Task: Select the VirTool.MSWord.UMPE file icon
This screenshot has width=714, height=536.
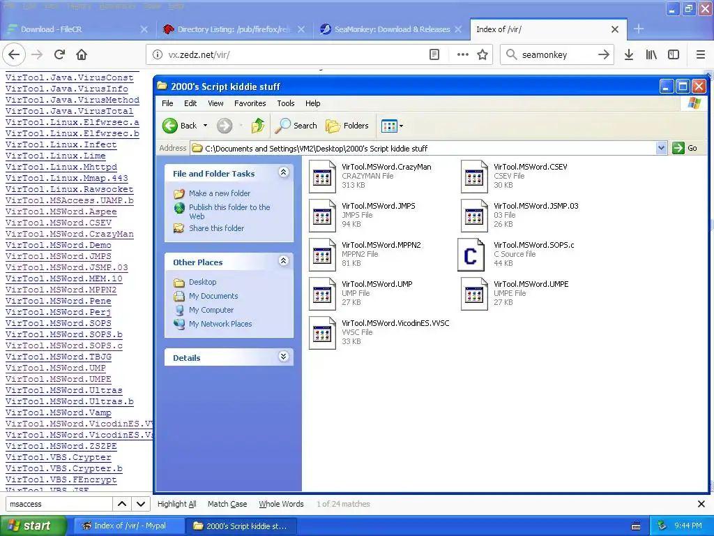Action: tap(474, 294)
